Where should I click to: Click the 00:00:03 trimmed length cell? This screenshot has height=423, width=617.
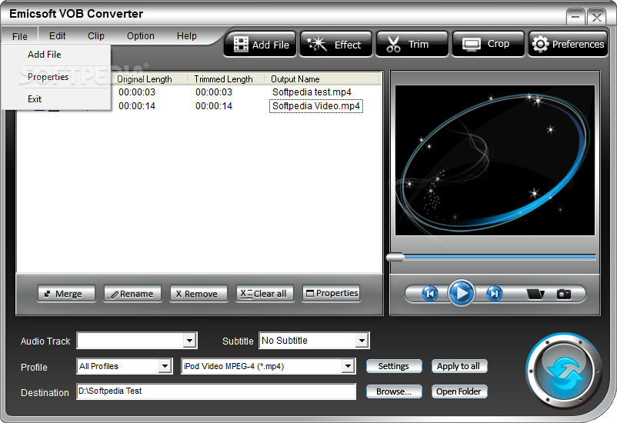click(x=214, y=92)
